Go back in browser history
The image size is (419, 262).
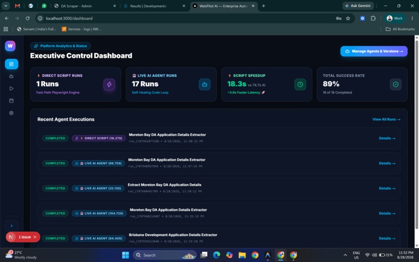click(x=7, y=18)
